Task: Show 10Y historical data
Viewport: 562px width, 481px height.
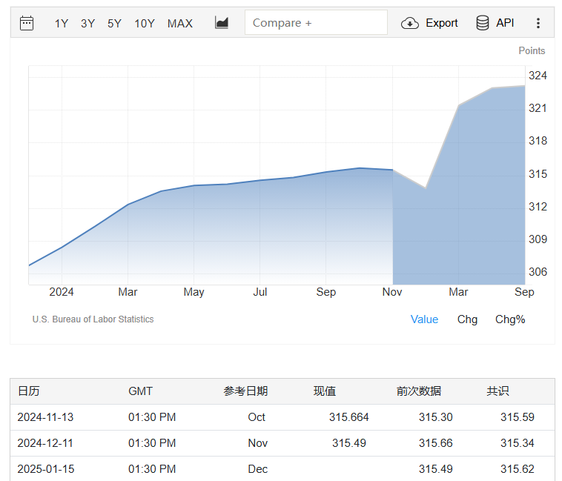Action: point(145,24)
